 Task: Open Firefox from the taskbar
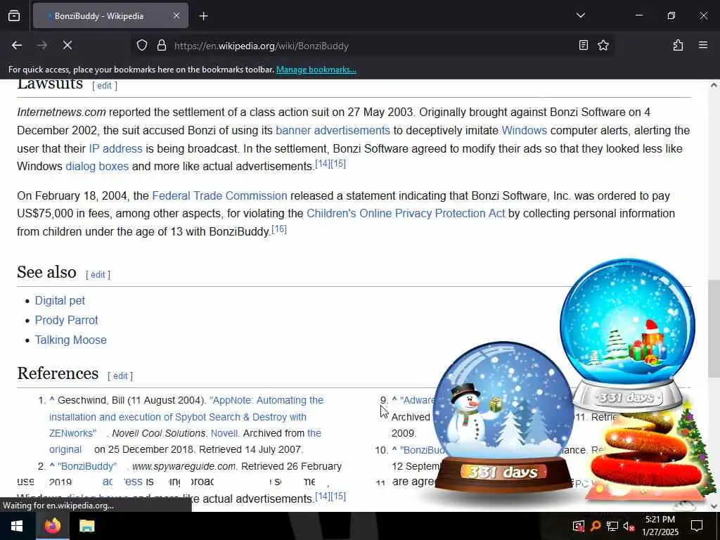[52, 526]
